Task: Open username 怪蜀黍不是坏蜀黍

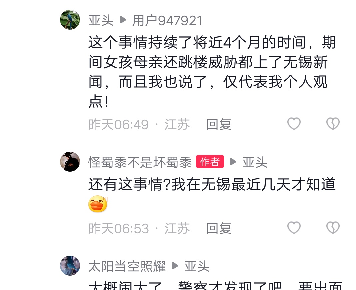Action: click(x=140, y=162)
